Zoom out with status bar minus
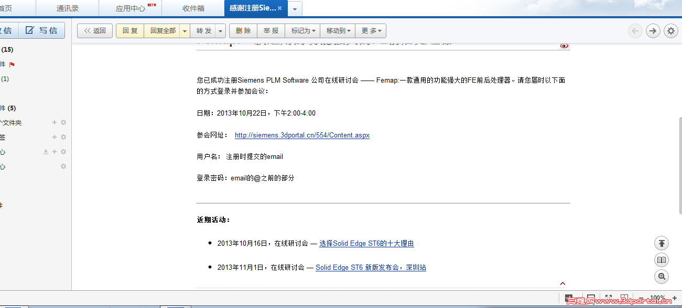 tap(641, 298)
